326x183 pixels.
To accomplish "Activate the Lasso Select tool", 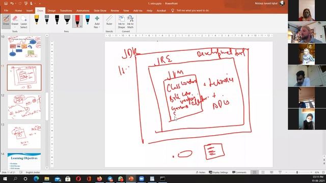I will (24, 22).
